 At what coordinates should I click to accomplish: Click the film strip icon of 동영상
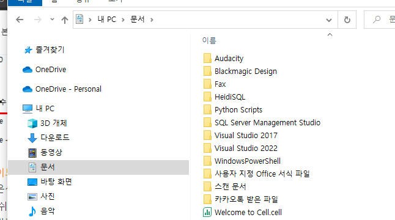point(32,153)
